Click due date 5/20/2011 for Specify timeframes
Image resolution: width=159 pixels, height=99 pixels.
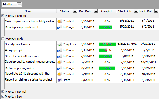click(88, 44)
